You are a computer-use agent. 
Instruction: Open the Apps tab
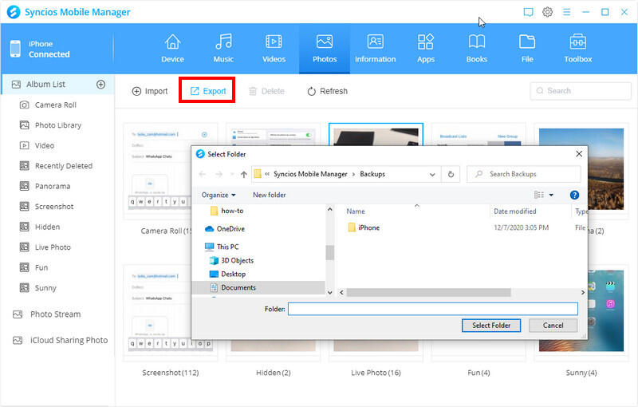[x=426, y=49]
